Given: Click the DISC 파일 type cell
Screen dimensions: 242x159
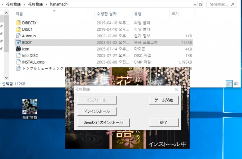Looking at the screenshot, I should 142,56.
